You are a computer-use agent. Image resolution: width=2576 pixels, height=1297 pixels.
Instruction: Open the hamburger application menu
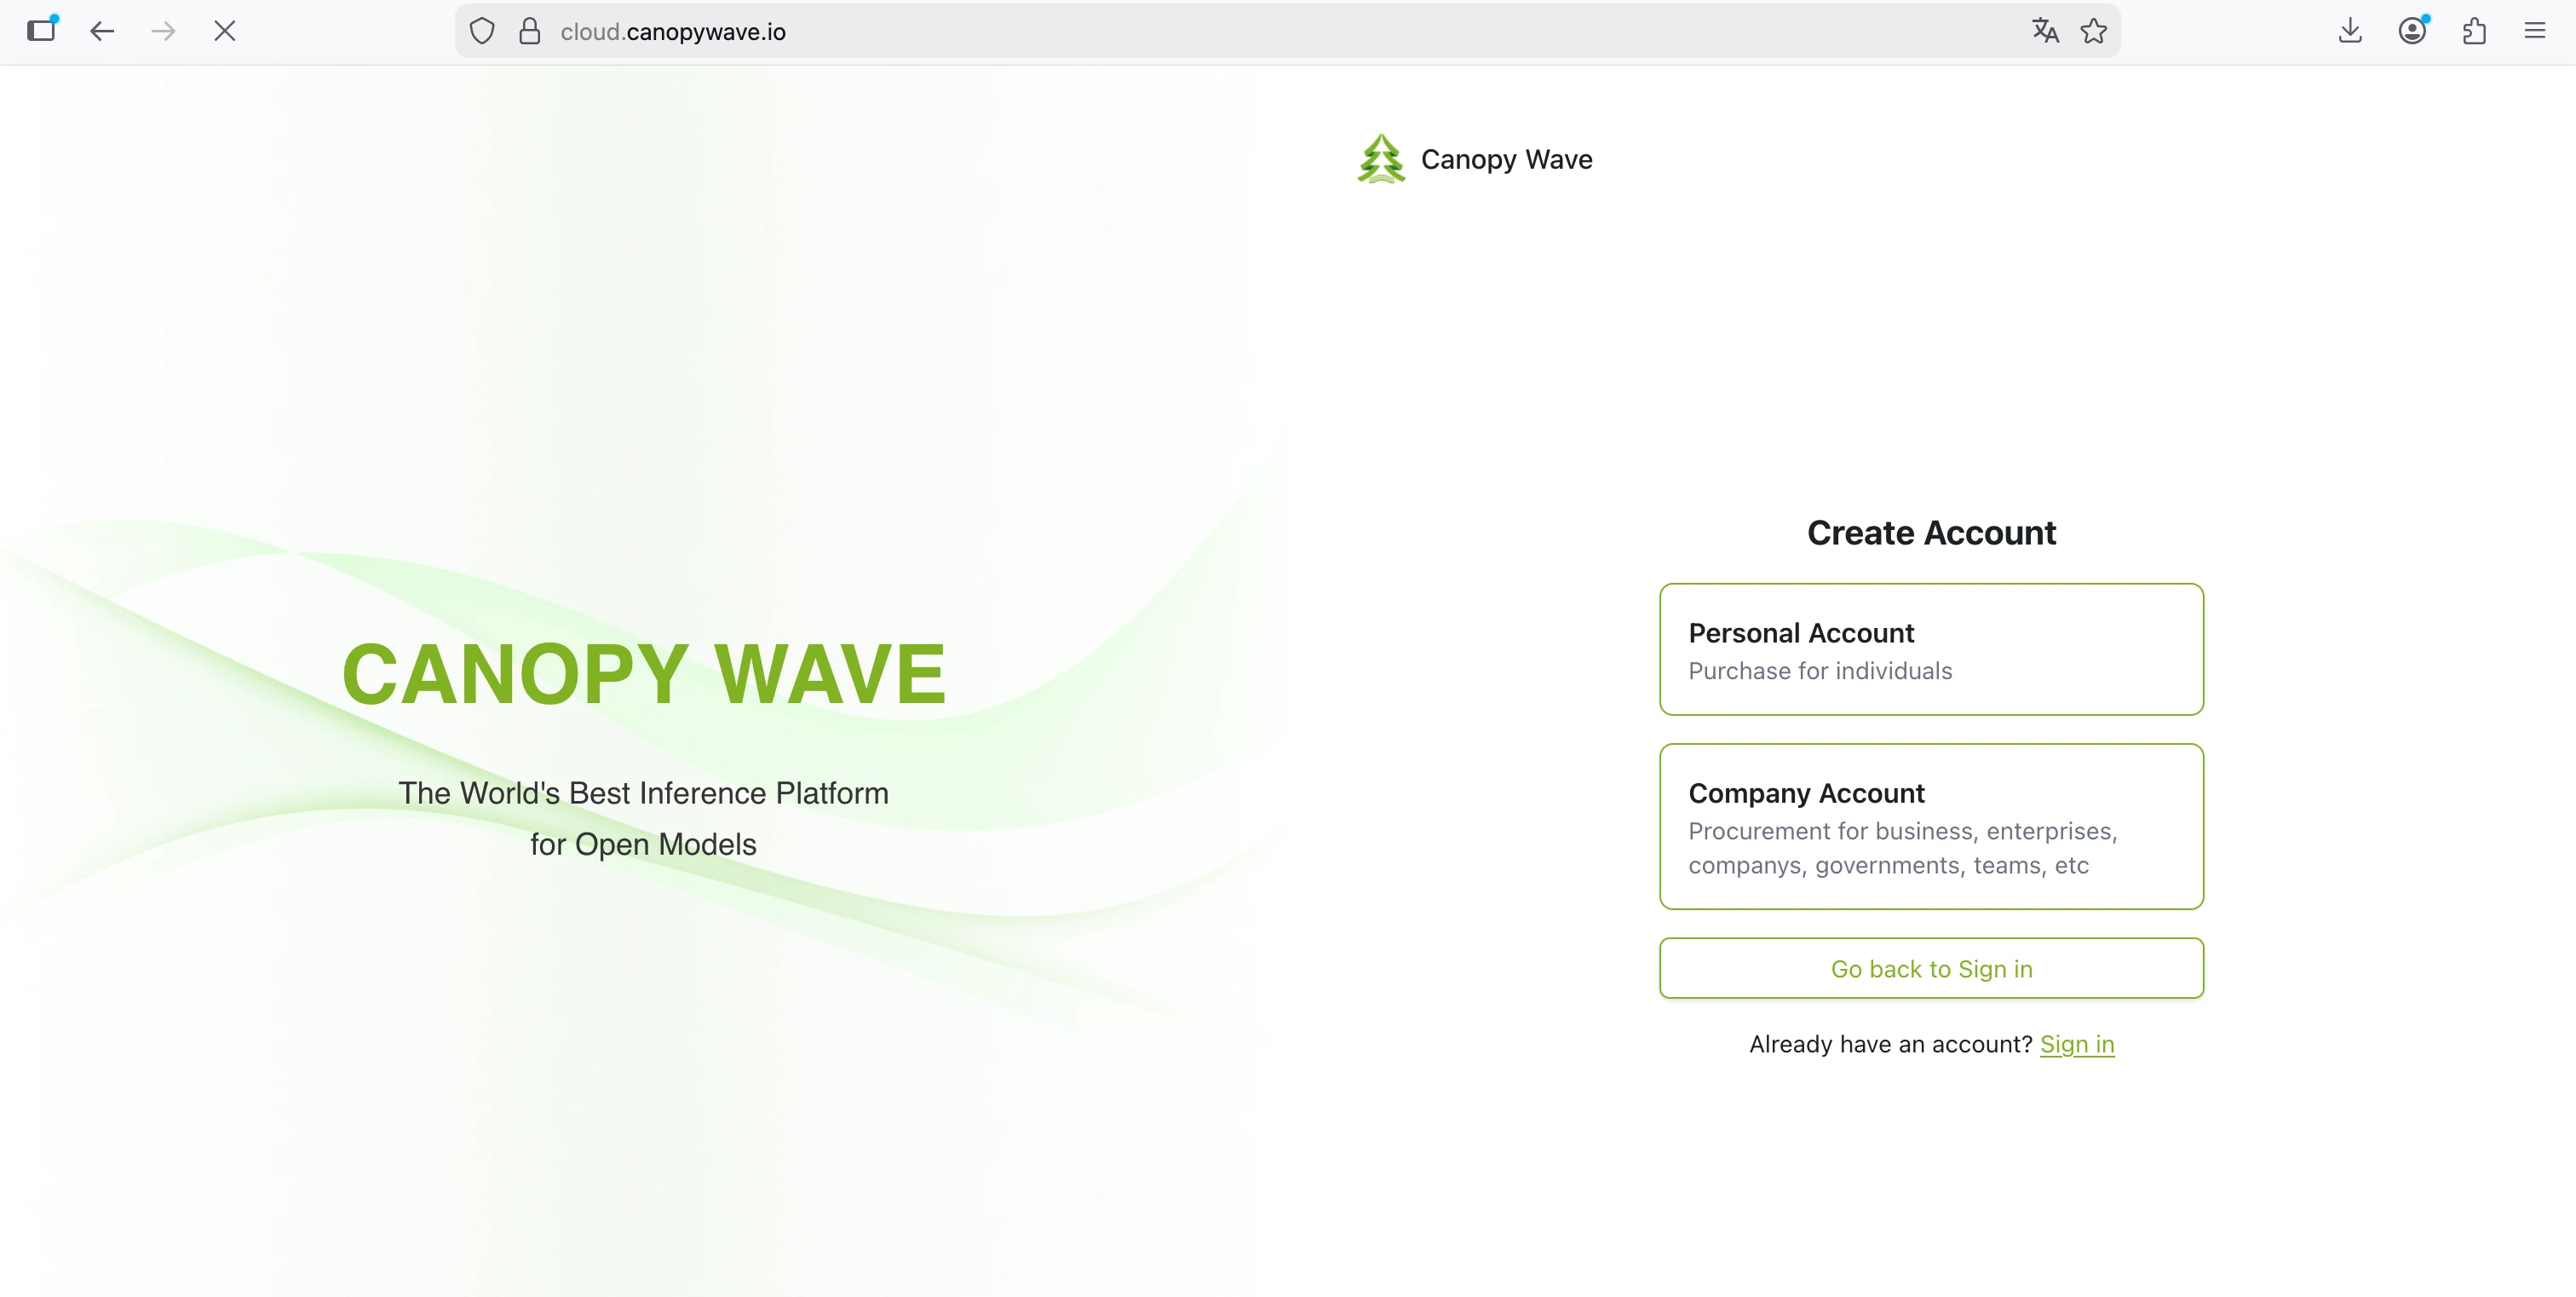click(2535, 31)
